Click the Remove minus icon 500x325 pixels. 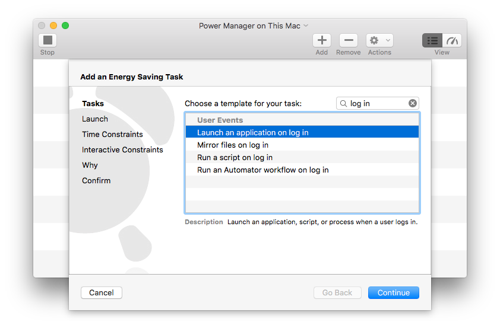[349, 40]
